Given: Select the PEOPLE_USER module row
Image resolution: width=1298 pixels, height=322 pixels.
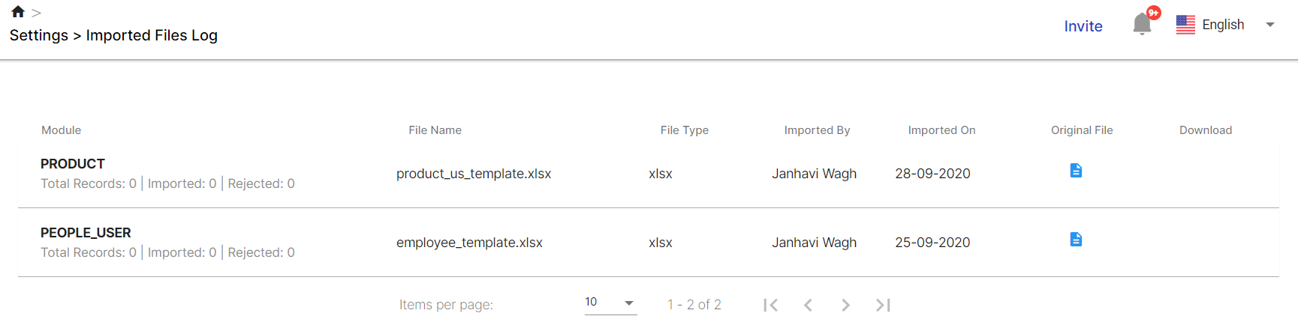Looking at the screenshot, I should [x=649, y=243].
